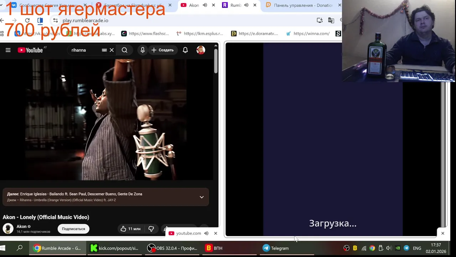Subscribe with the Подписаться button

click(x=73, y=229)
